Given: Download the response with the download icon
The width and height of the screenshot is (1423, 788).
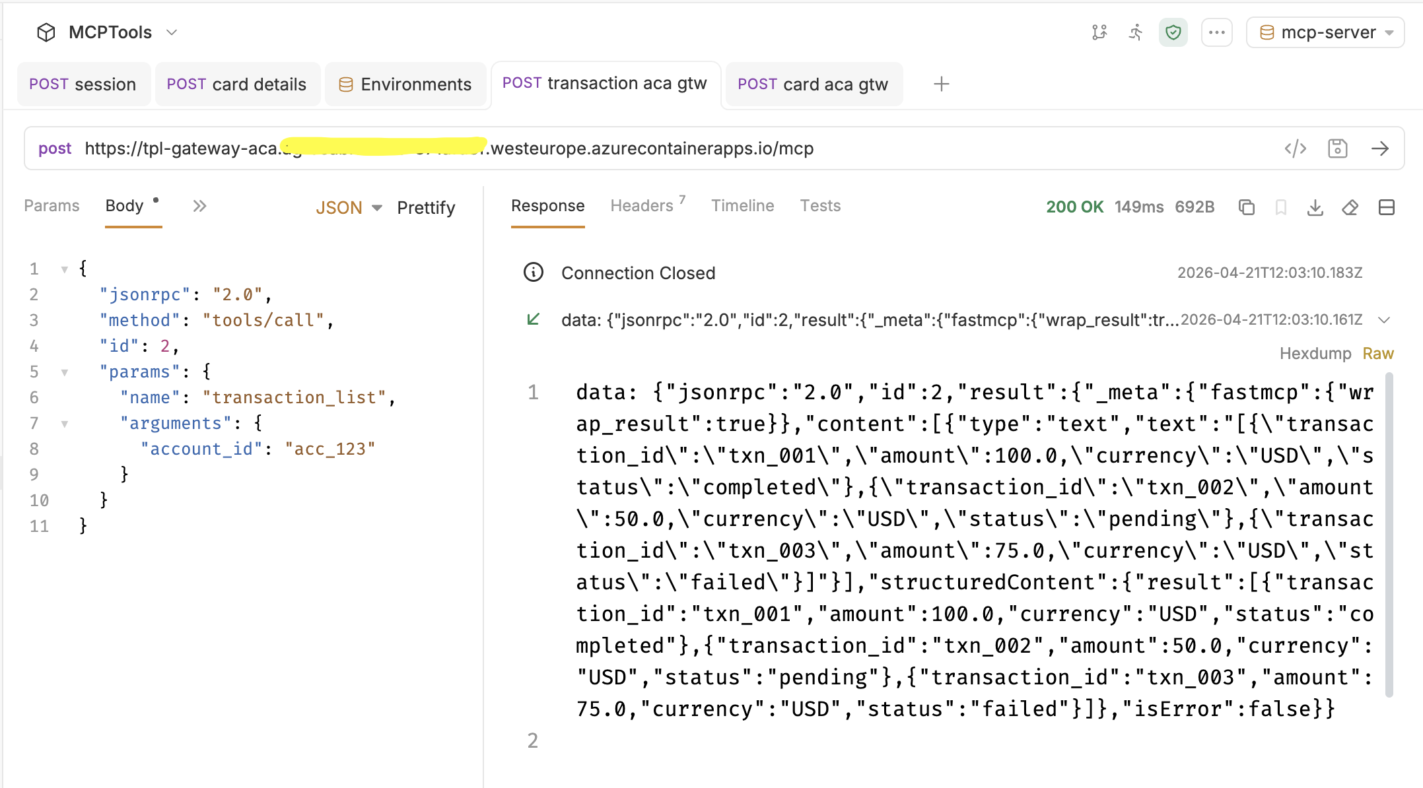Looking at the screenshot, I should [x=1315, y=207].
